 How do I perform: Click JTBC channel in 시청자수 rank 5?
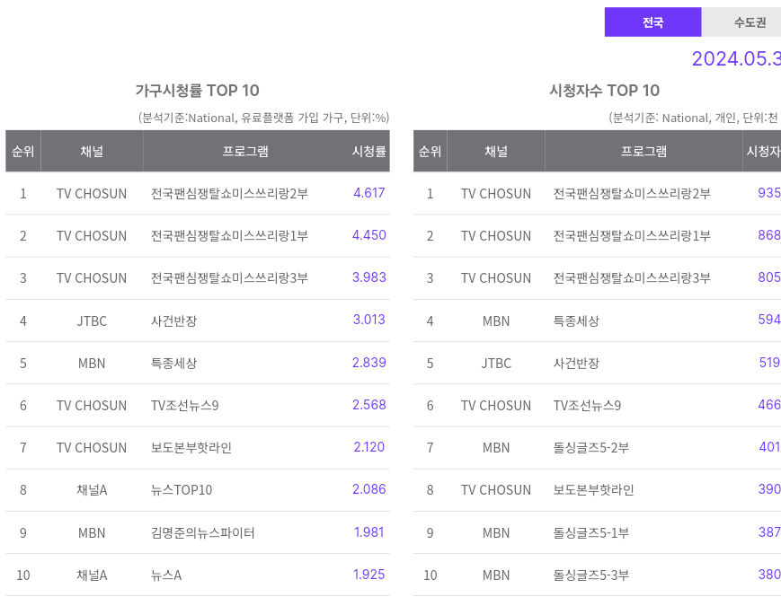496,364
